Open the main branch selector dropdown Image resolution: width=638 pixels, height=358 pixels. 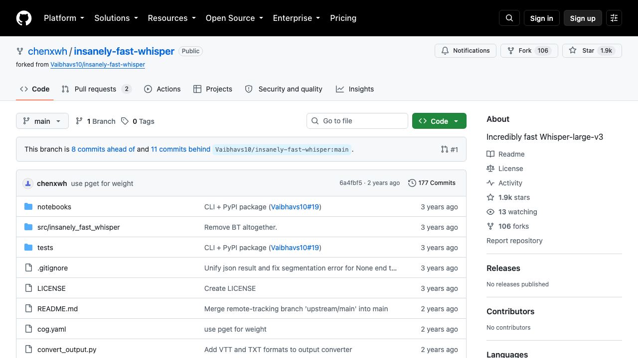(x=42, y=121)
